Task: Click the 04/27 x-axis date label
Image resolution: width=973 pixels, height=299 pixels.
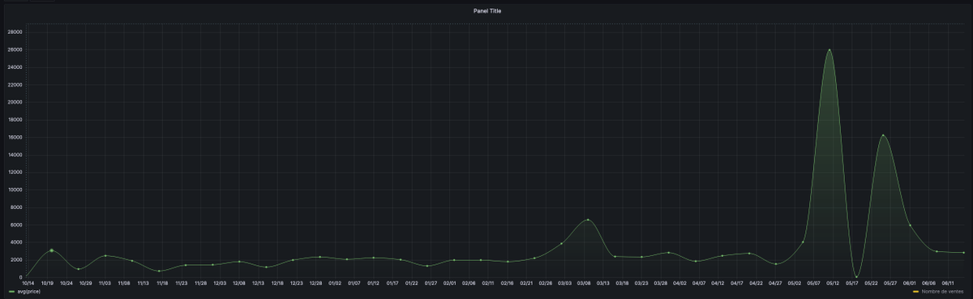Action: 775,284
